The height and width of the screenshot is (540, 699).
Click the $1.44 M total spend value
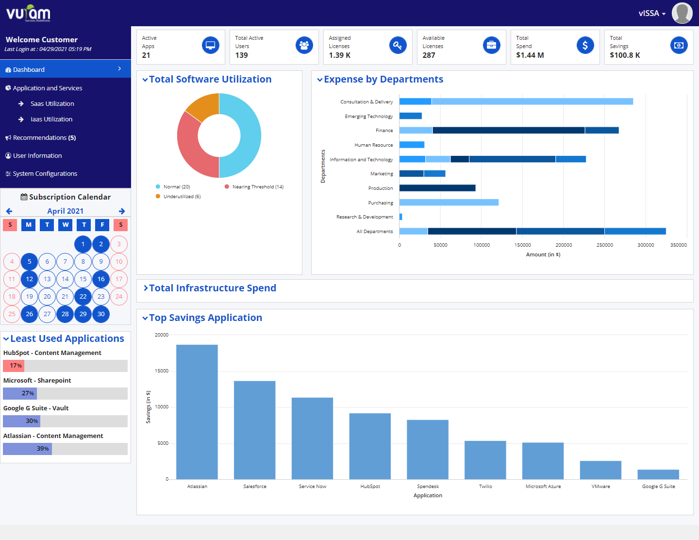tap(530, 55)
